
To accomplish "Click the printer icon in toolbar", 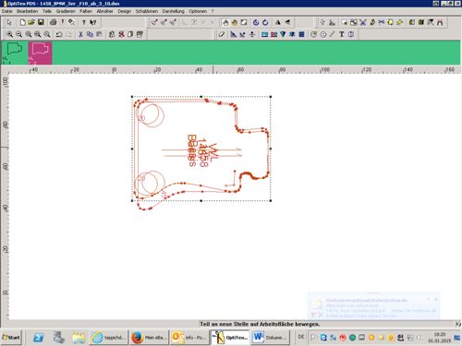I will 53,22.
